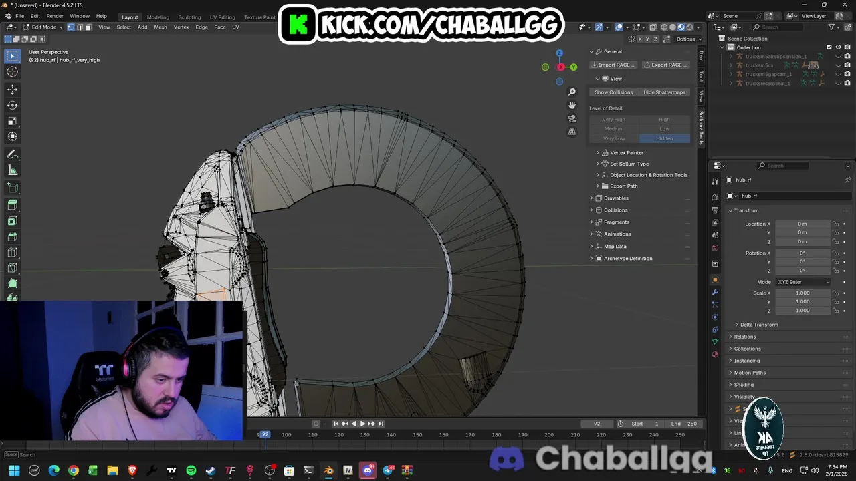This screenshot has width=856, height=481.
Task: Switch orthographic perspective grid icon
Action: tap(572, 132)
